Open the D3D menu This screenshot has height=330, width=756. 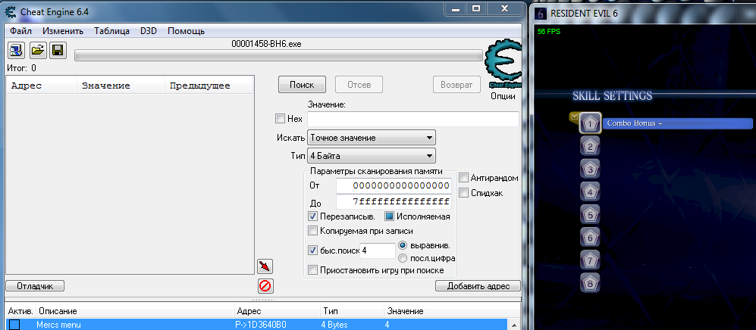click(x=149, y=31)
